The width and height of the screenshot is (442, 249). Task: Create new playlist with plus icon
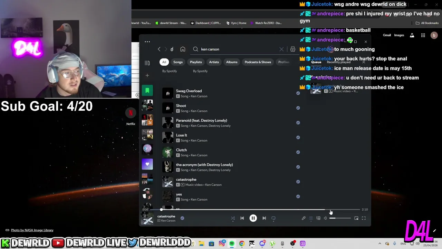click(147, 75)
